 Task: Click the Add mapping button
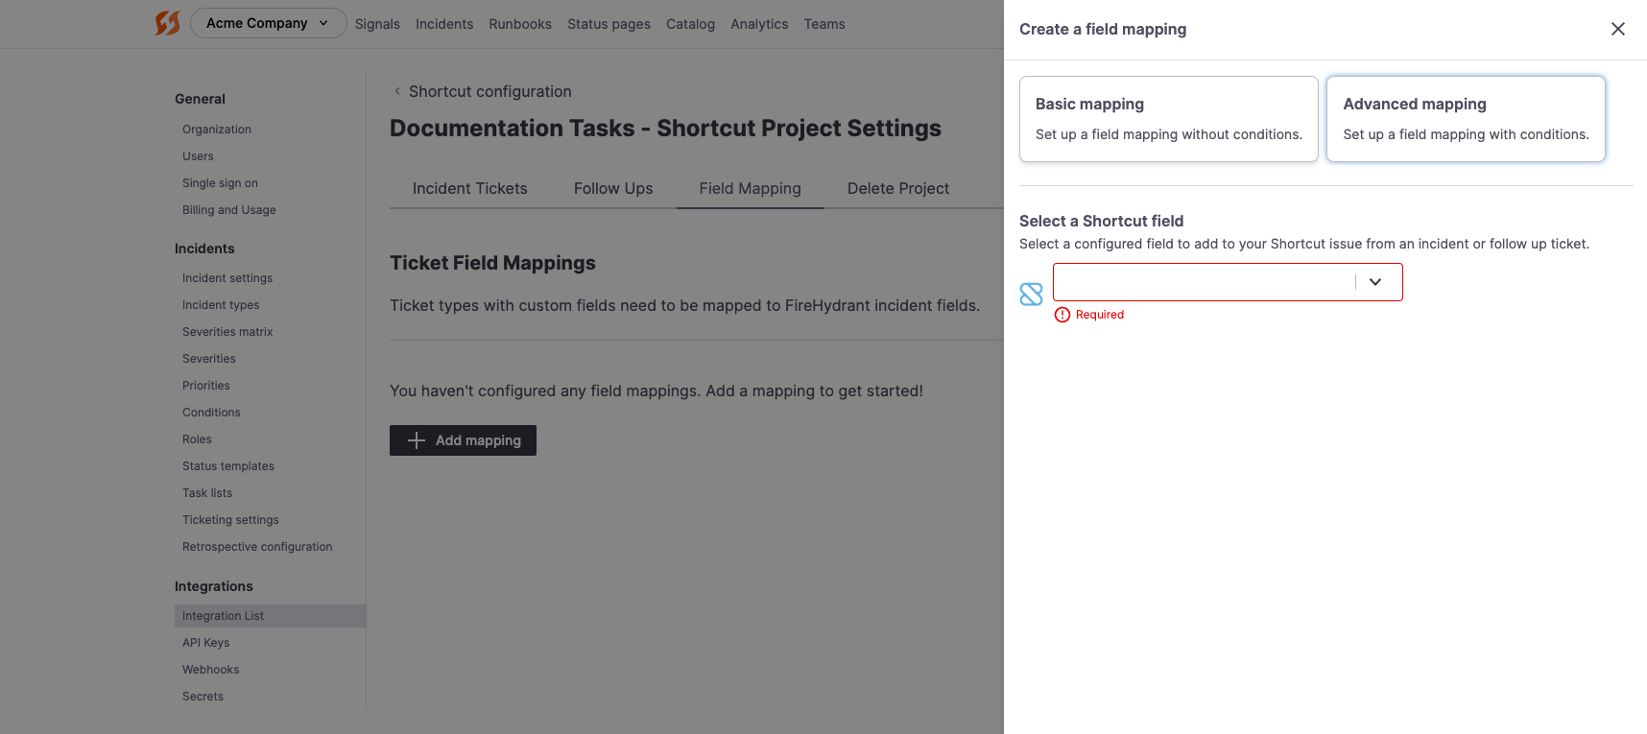pyautogui.click(x=463, y=440)
